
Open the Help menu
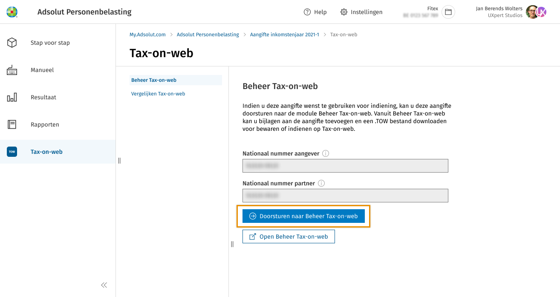315,12
